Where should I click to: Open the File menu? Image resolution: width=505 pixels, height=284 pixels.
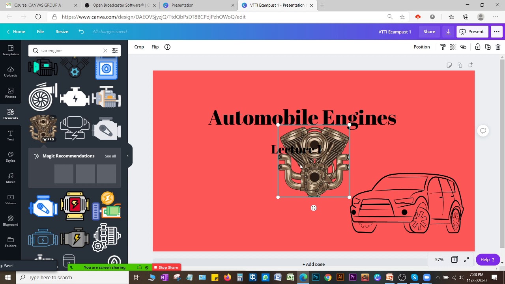[40, 32]
